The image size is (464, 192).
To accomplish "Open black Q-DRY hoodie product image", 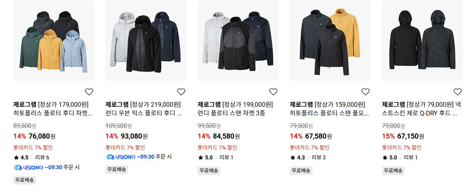I will 423,41.
